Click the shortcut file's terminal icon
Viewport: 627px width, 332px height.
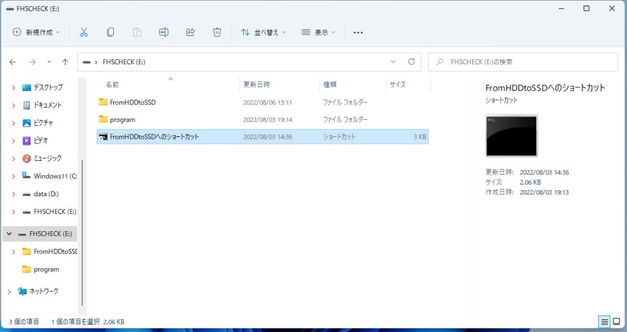103,136
